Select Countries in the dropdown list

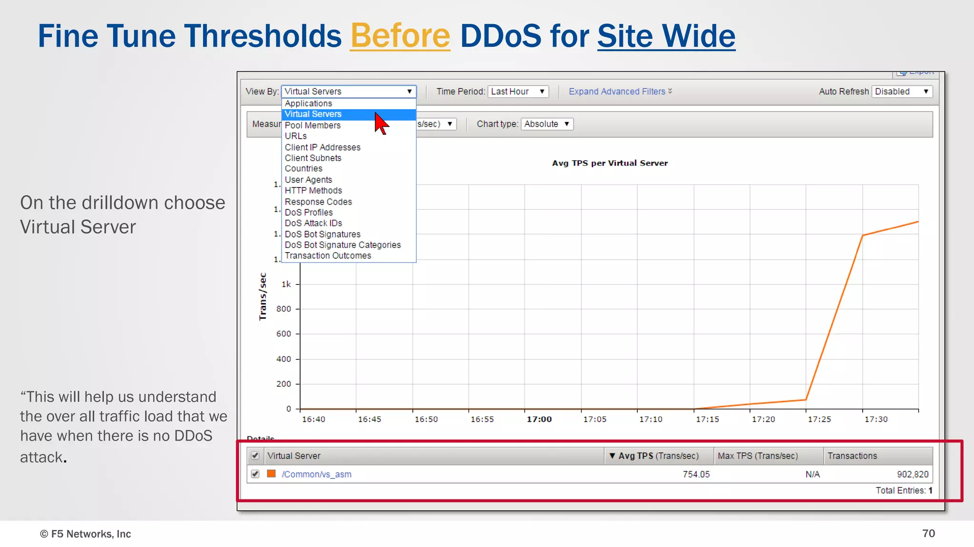349,169
